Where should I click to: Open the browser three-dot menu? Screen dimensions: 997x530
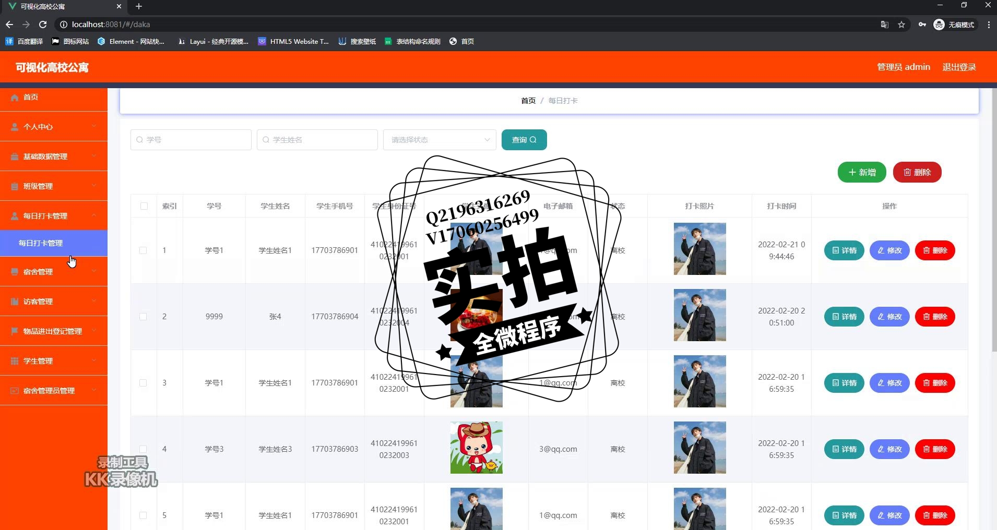tap(989, 25)
